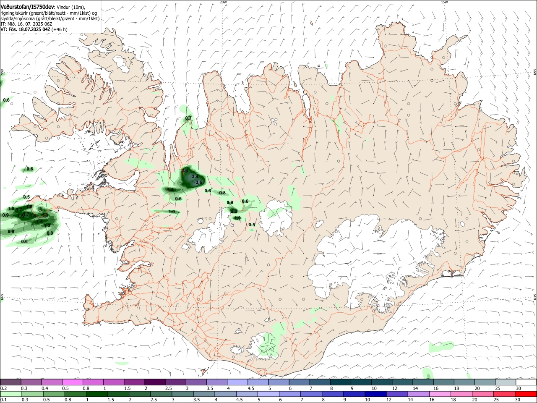This screenshot has width=537, height=403.
Task: Click the '3.6' precipitation value on the map
Action: 199,182
